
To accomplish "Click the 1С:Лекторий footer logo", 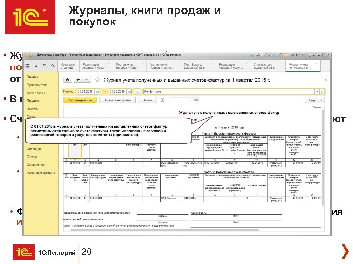I will click(24, 252).
